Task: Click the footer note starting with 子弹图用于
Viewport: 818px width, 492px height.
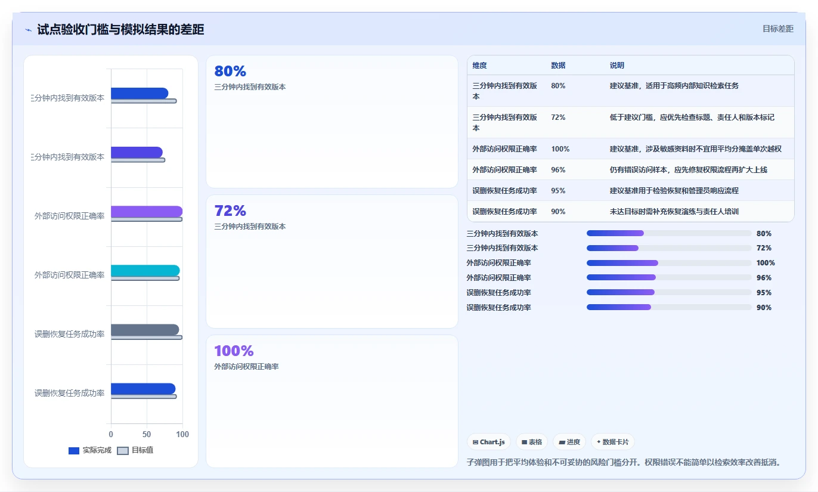Action: pos(624,462)
